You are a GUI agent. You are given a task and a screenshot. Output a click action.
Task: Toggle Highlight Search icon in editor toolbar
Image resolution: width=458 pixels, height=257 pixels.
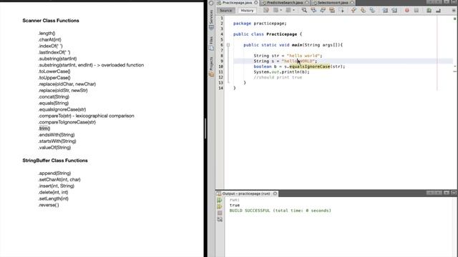pos(332,11)
